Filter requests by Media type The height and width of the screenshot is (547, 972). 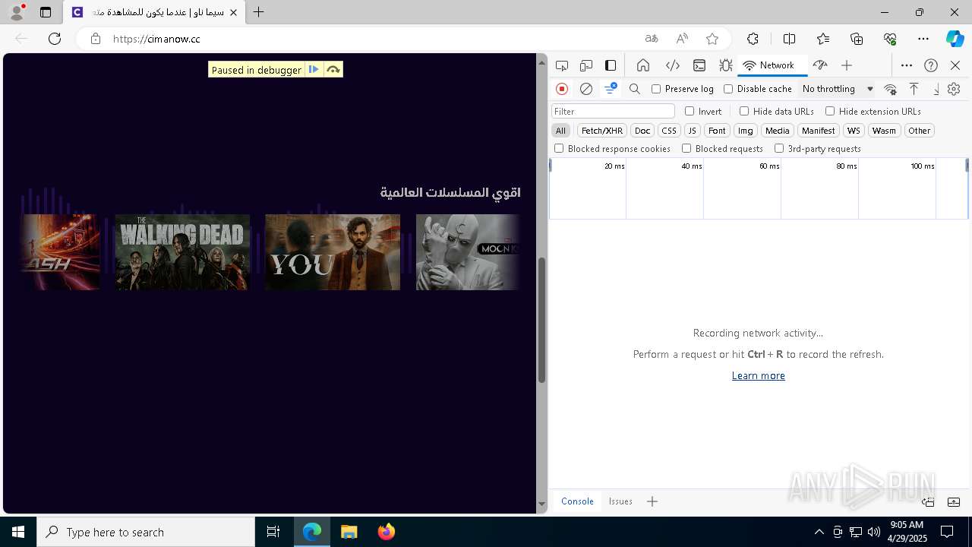pyautogui.click(x=778, y=131)
